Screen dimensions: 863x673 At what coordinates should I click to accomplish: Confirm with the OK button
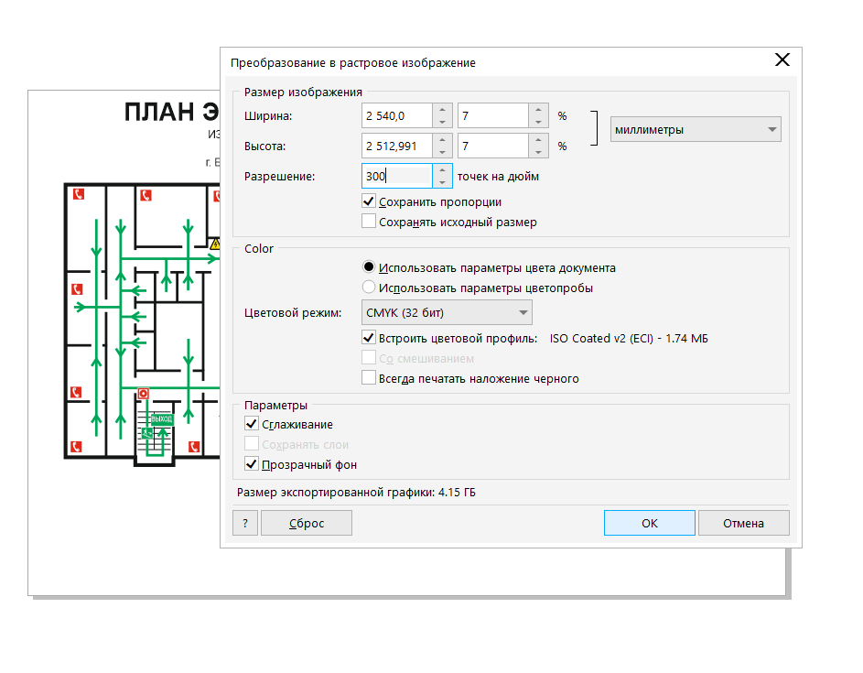pyautogui.click(x=650, y=523)
